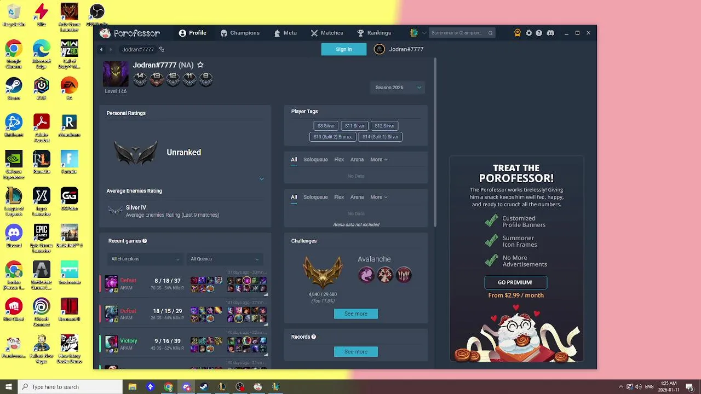
Task: Open Ubisoft Connect desktop shortcut
Action: 42,311
